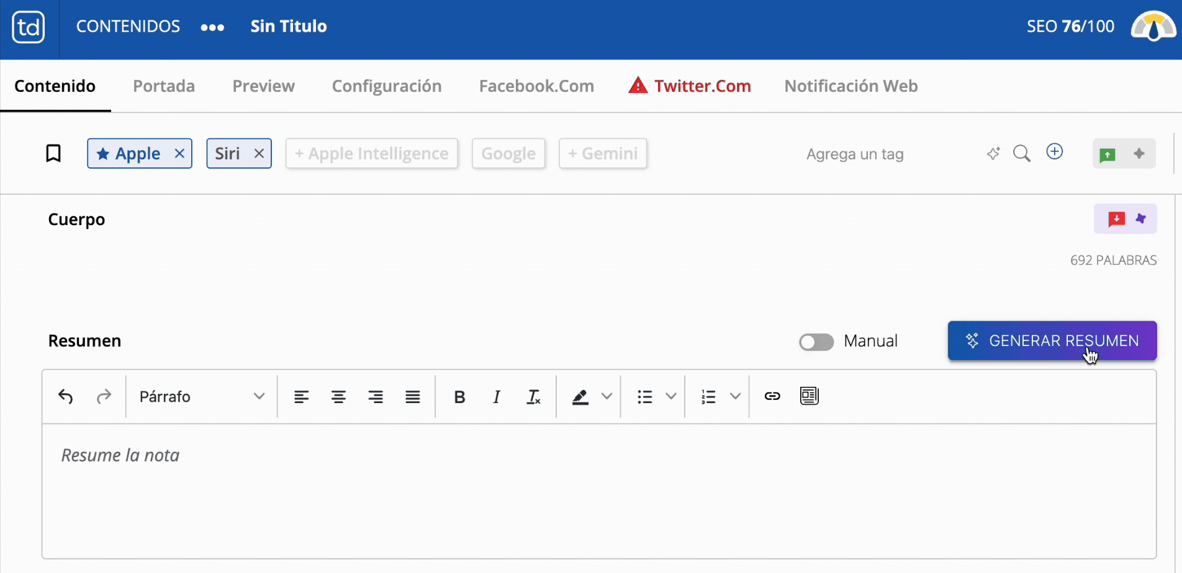
Task: Open the Twitter.Com tab
Action: pyautogui.click(x=690, y=86)
